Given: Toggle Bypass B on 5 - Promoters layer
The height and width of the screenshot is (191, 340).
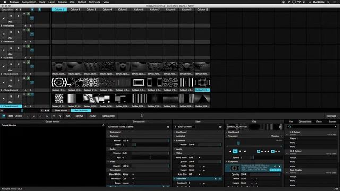Looking at the screenshot, I should tap(11, 32).
